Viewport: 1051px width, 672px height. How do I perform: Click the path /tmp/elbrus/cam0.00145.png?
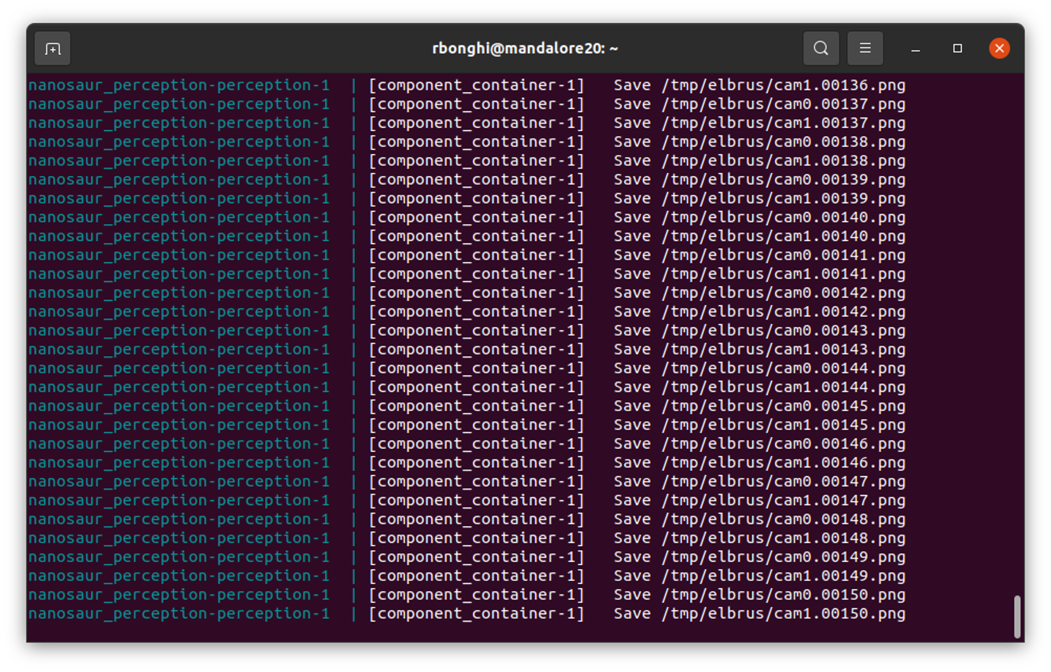(783, 406)
